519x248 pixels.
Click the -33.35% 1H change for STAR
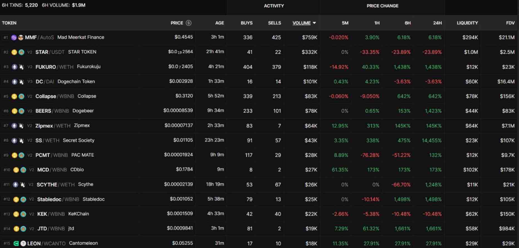pos(369,52)
